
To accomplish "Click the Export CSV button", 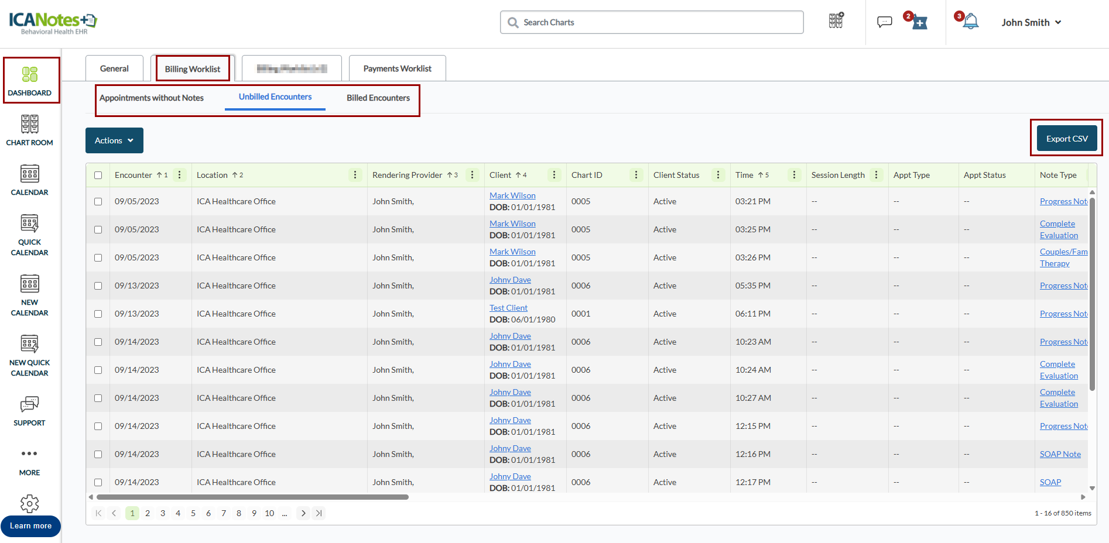I will pyautogui.click(x=1066, y=139).
